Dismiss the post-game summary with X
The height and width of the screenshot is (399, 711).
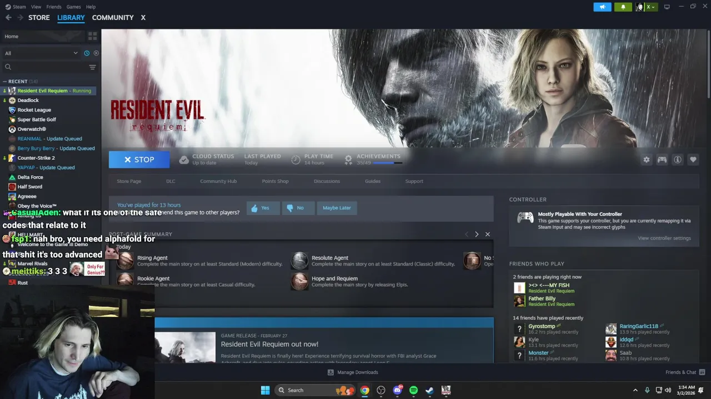[488, 234]
